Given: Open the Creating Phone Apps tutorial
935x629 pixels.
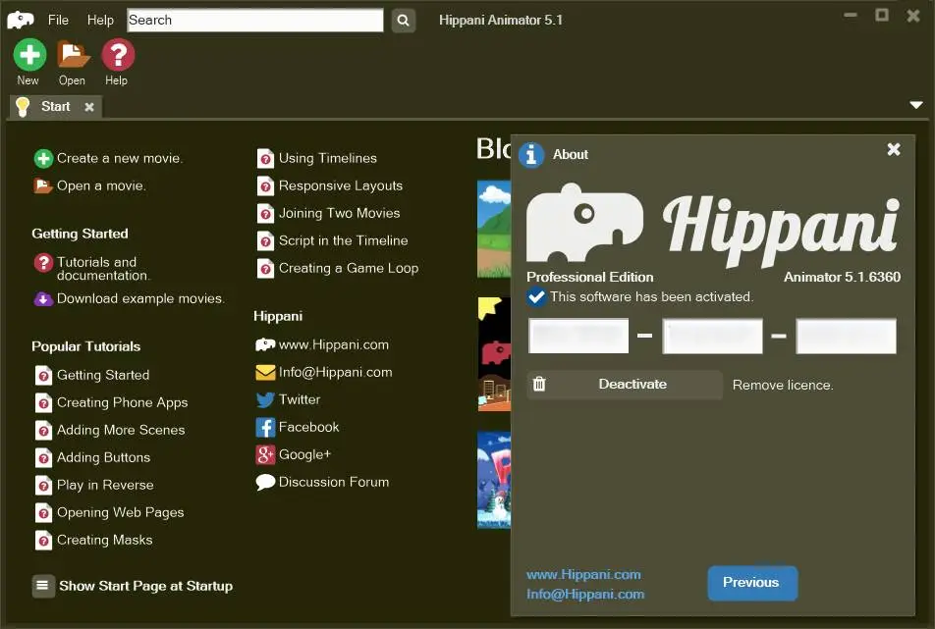Looking at the screenshot, I should coord(122,402).
